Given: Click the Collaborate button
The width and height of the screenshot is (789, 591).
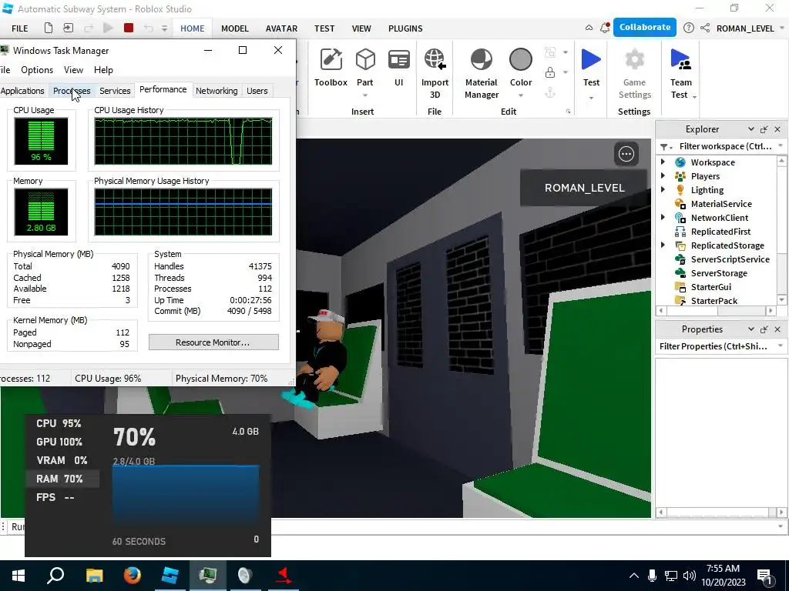Looking at the screenshot, I should (645, 28).
